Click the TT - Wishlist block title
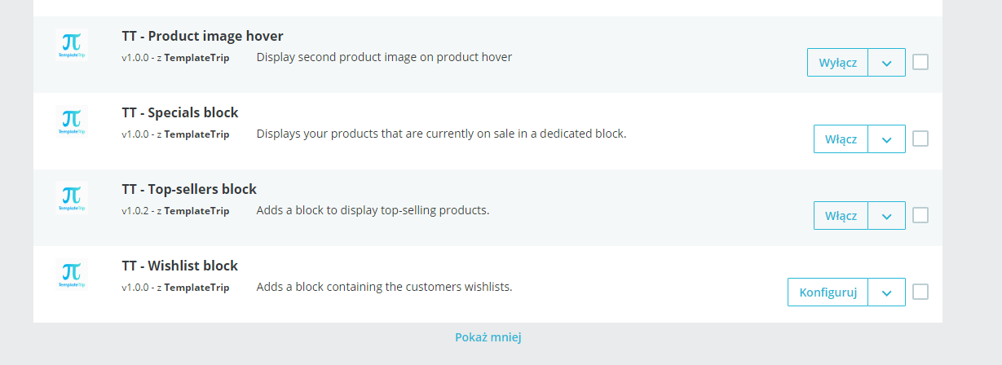The height and width of the screenshot is (365, 1002). click(179, 266)
